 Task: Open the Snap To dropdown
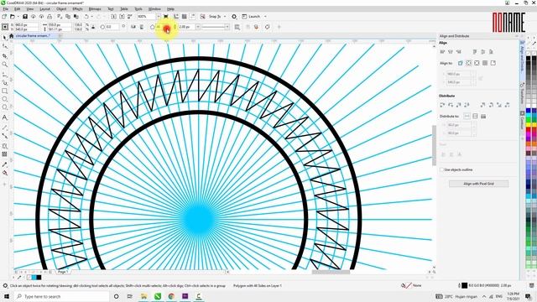pyautogui.click(x=225, y=17)
